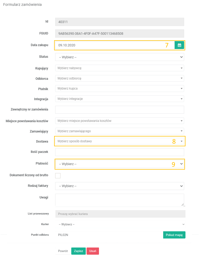Expand the Kupujący buyer selector
Viewport: 199px width, 265px height.
[119, 68]
